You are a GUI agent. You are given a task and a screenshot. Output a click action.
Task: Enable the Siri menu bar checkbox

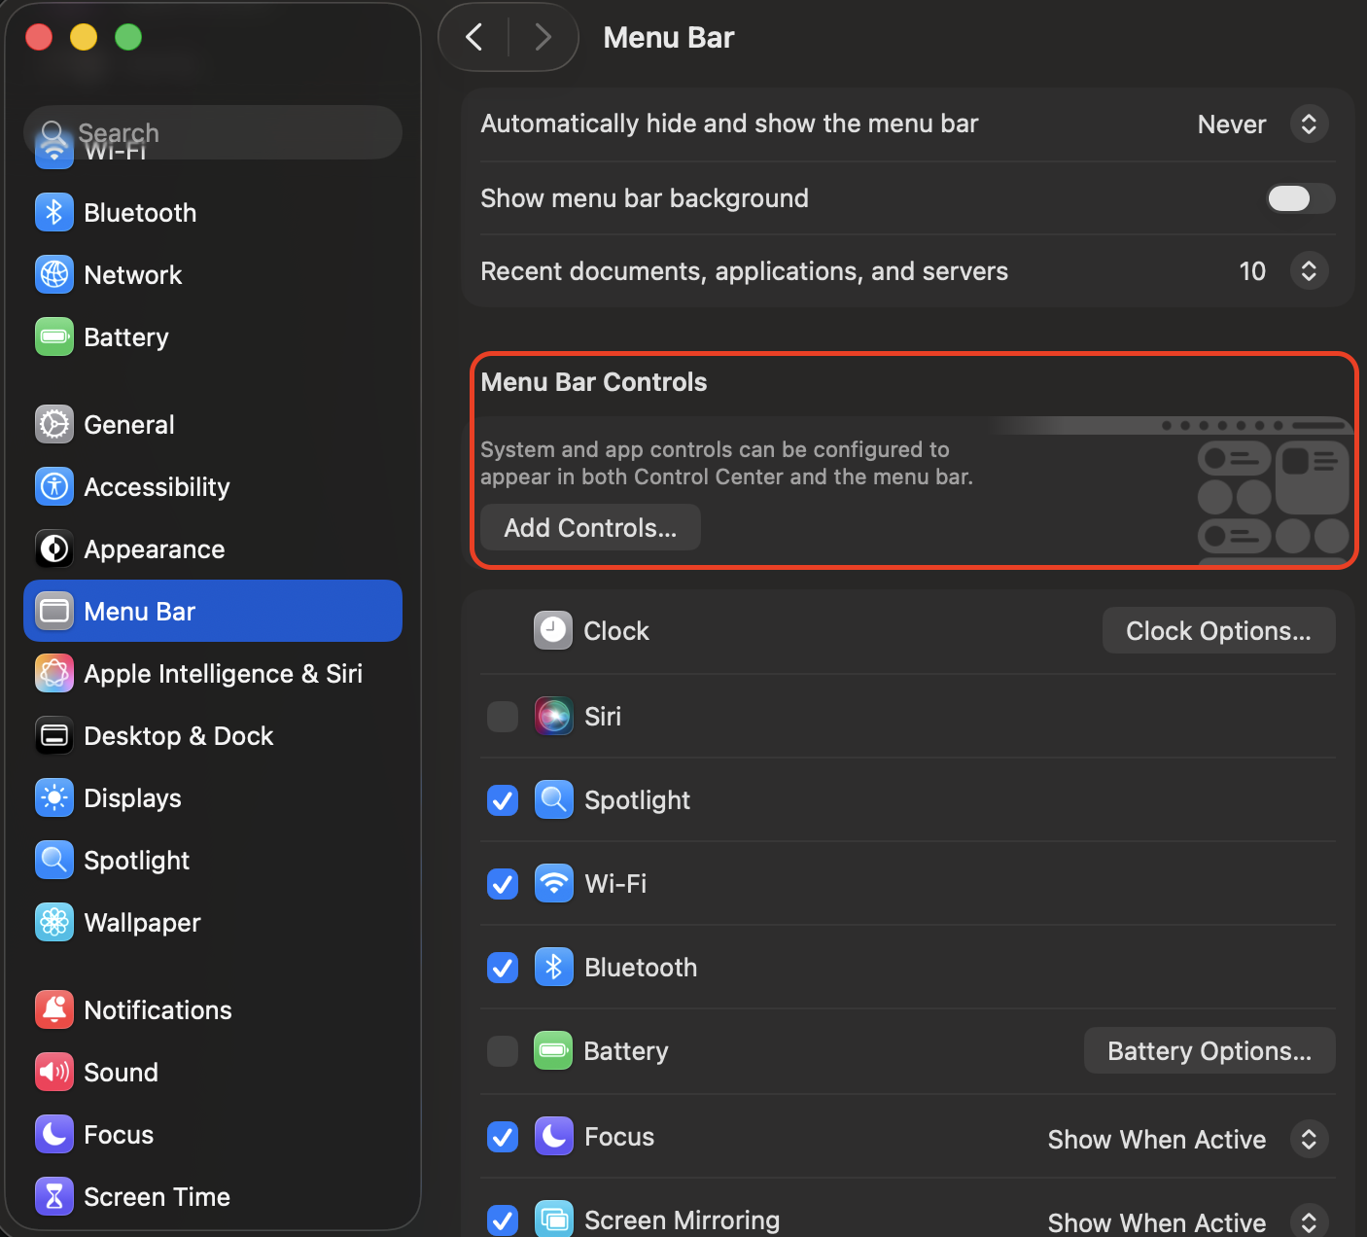pos(503,717)
